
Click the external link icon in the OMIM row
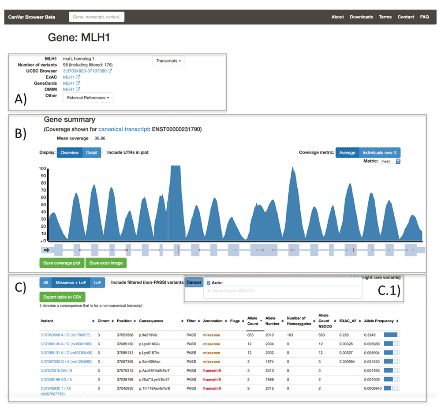click(x=78, y=89)
